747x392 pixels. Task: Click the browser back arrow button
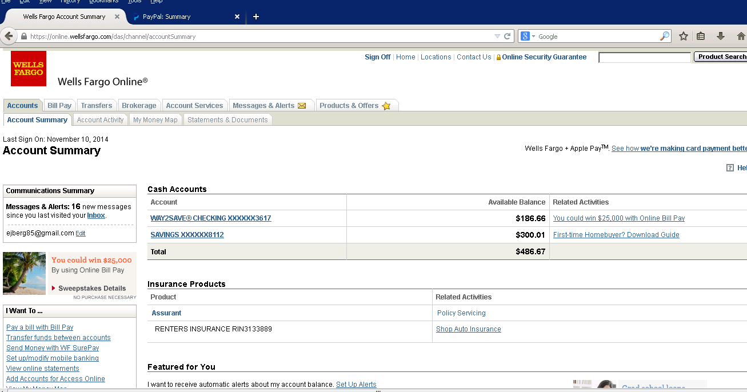pos(9,36)
